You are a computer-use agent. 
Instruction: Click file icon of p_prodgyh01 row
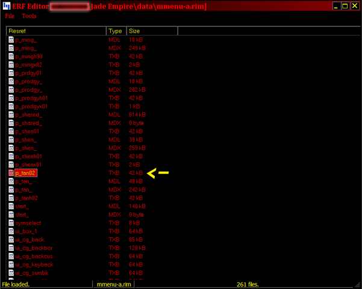(11, 98)
